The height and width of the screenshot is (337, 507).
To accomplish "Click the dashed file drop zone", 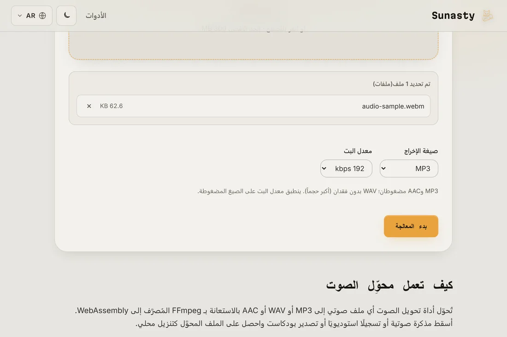I will (x=253, y=45).
